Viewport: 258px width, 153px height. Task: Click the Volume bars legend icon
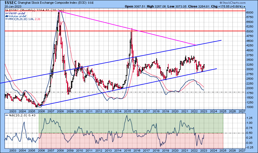coord(6,16)
